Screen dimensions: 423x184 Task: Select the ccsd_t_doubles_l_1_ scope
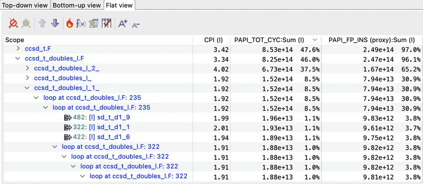click(67, 88)
